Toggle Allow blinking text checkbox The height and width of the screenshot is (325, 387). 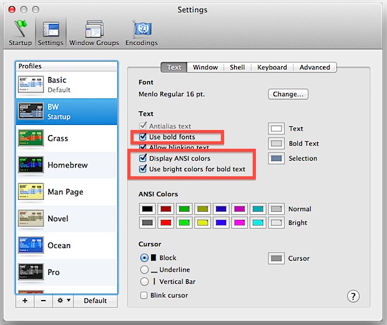click(143, 147)
